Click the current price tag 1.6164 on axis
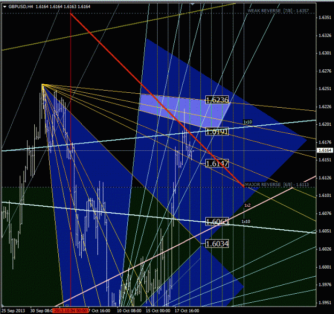 (325, 150)
